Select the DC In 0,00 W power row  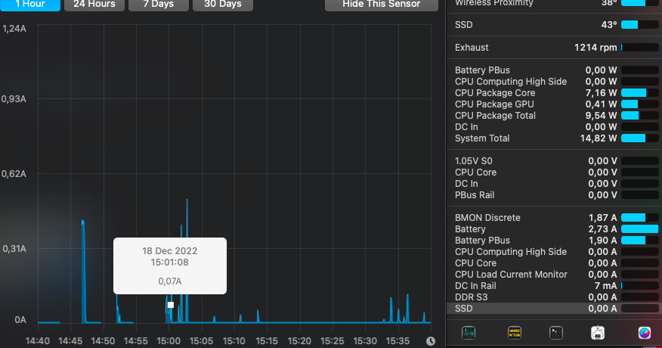554,127
